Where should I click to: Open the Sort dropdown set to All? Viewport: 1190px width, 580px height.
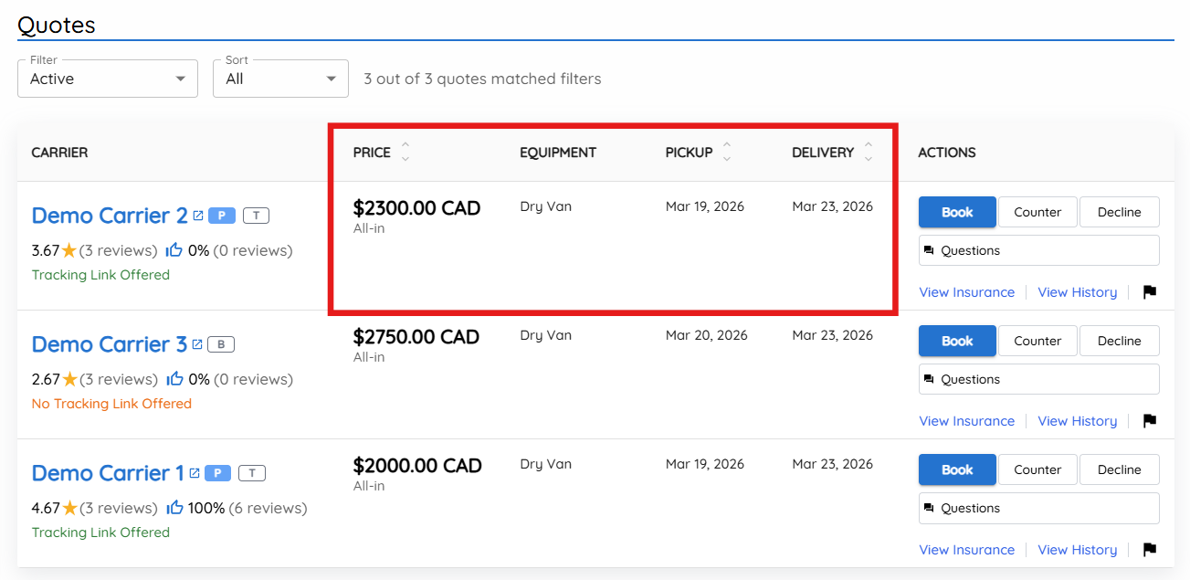coord(281,79)
